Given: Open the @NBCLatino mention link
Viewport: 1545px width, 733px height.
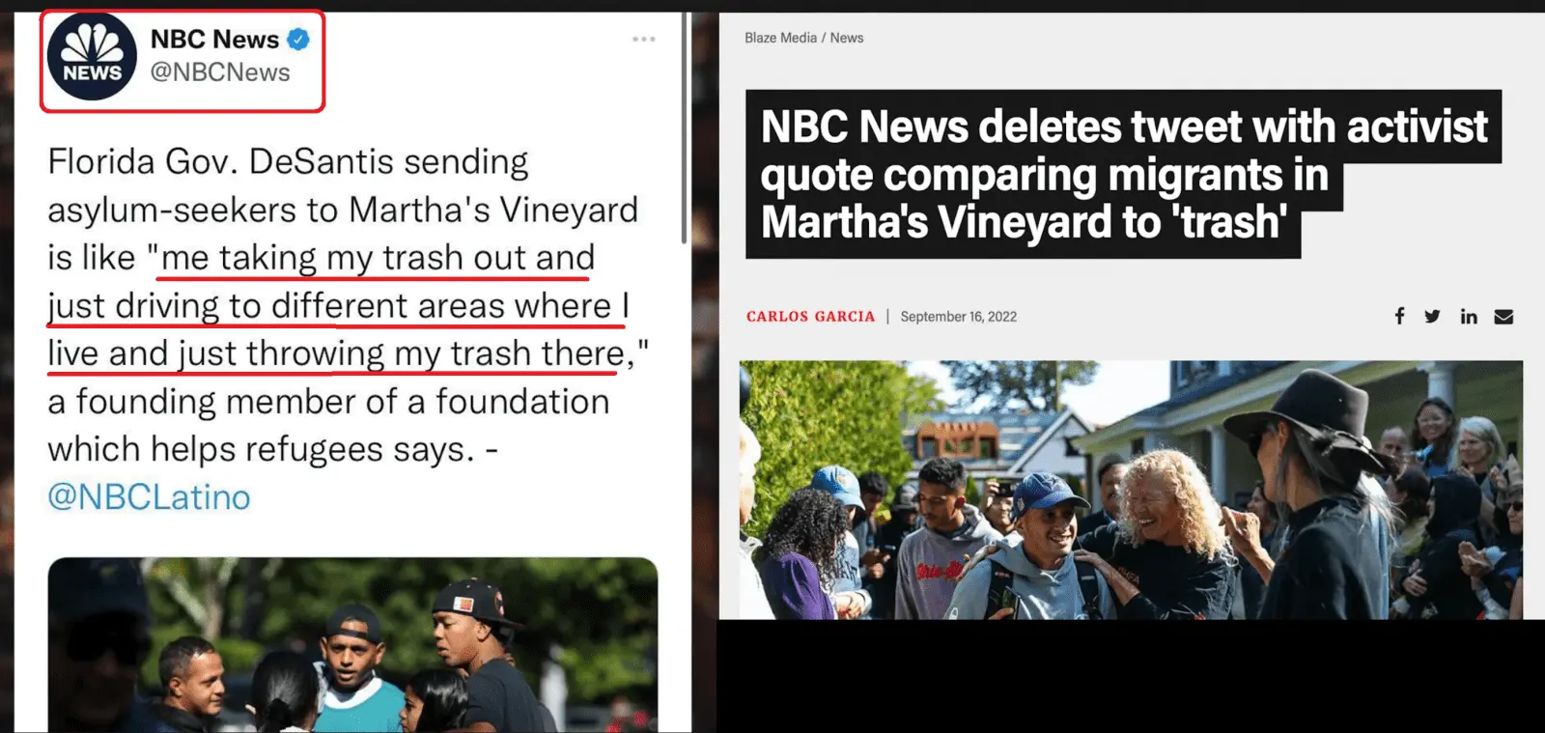Looking at the screenshot, I should 149,496.
